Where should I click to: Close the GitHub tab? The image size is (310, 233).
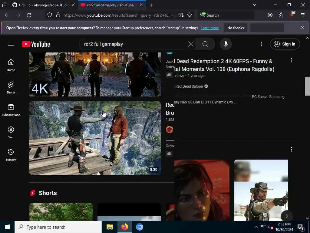click(x=73, y=5)
